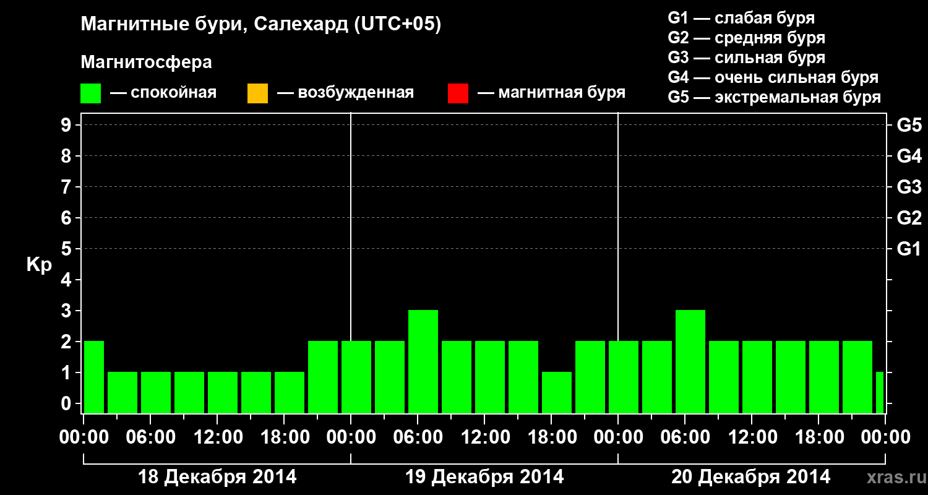Click the 'Kp' axis title
928x495 pixels.
pos(39,264)
